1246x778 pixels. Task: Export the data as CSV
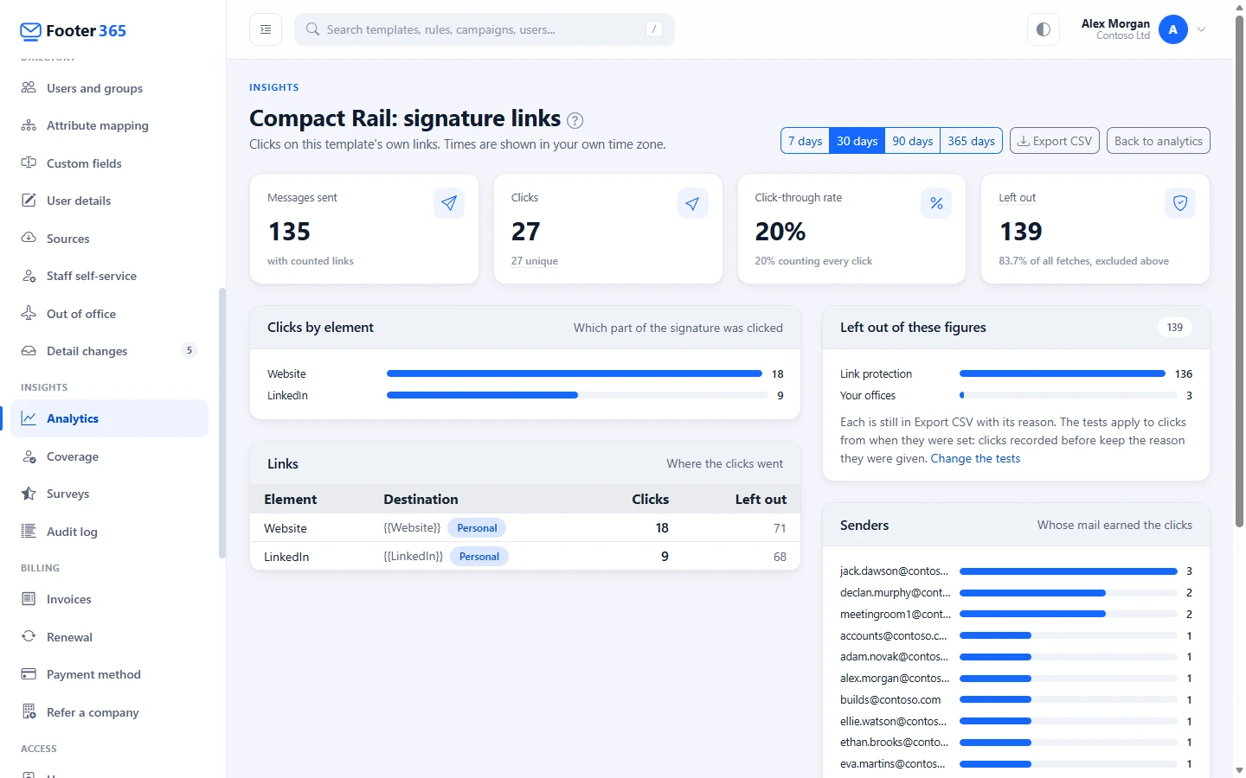click(1054, 141)
